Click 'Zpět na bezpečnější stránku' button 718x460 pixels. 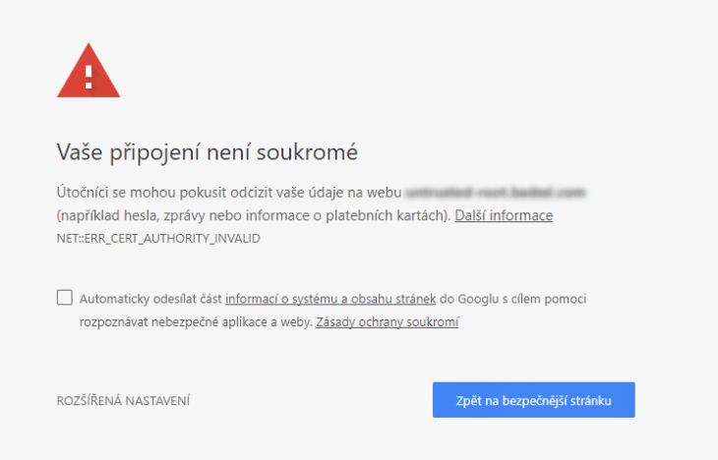(533, 400)
